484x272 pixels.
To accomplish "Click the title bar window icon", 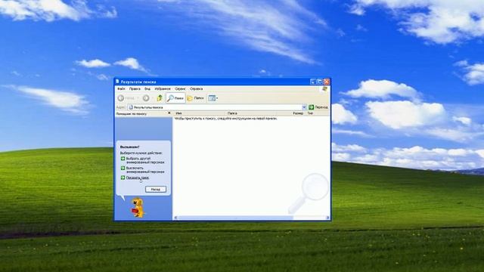I will [117, 82].
